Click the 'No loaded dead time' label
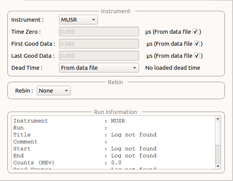Image resolution: width=233 pixels, height=181 pixels. tap(173, 68)
